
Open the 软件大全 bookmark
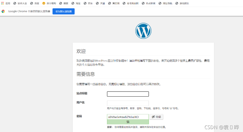(20, 3)
